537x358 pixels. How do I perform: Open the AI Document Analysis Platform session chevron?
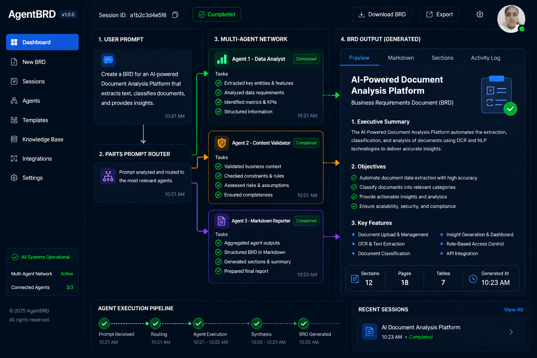tap(511, 332)
